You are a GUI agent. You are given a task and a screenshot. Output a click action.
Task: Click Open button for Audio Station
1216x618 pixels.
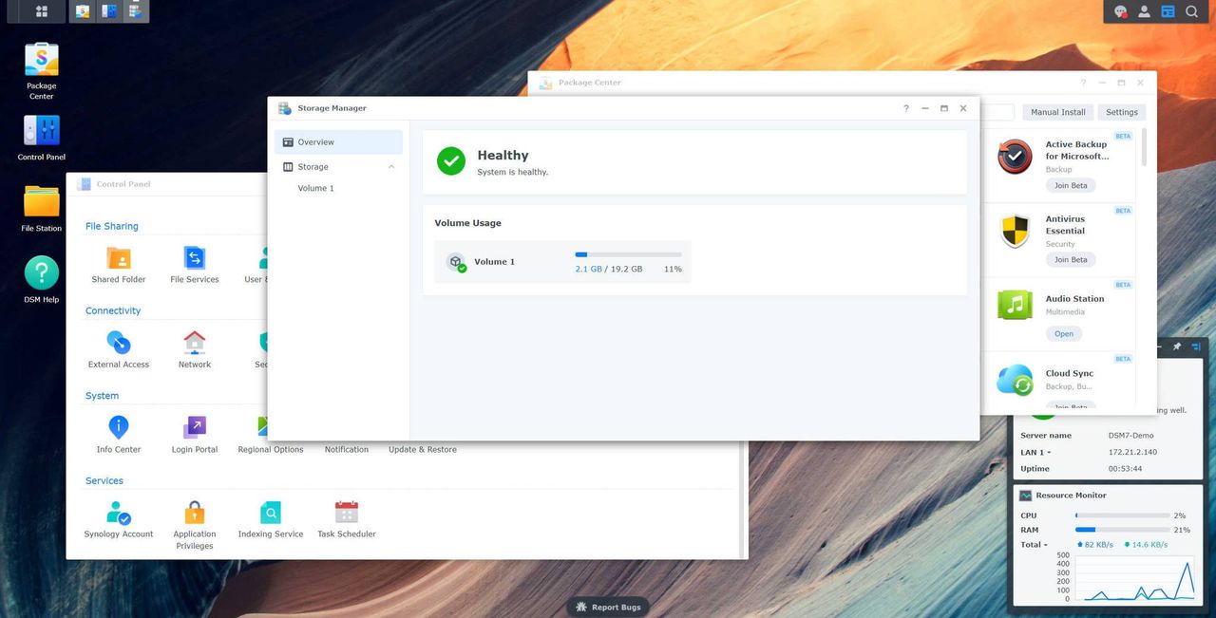pos(1064,333)
